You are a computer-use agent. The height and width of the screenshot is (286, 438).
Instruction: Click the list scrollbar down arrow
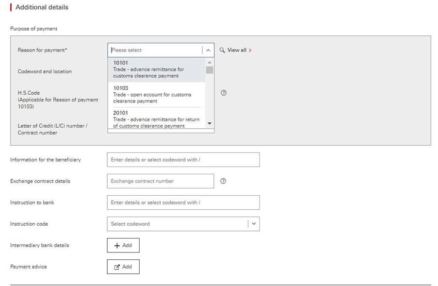210,123
